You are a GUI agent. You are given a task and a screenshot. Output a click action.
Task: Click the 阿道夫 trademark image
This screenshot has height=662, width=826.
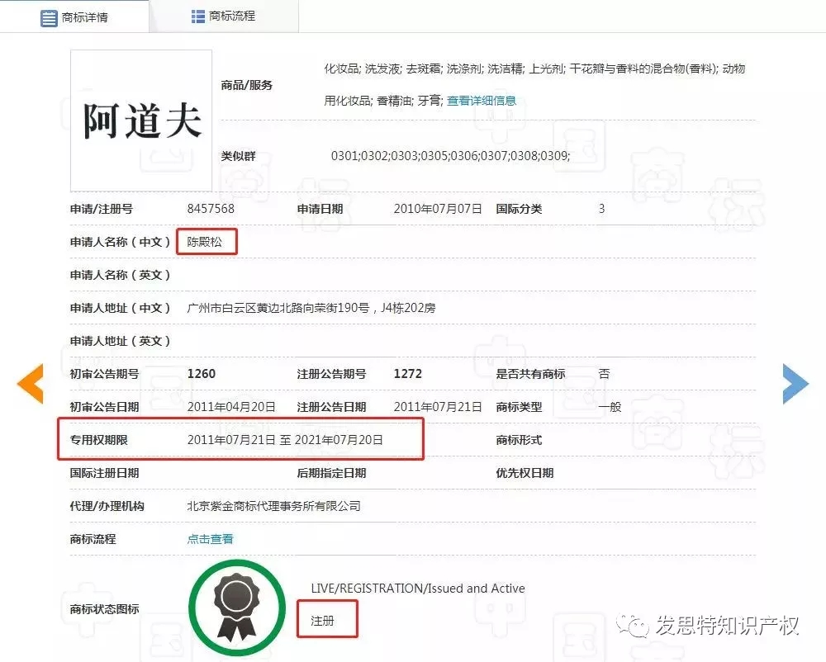point(141,121)
